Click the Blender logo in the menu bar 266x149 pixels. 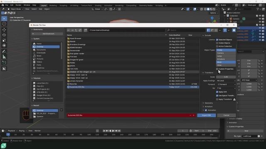tap(3, 5)
